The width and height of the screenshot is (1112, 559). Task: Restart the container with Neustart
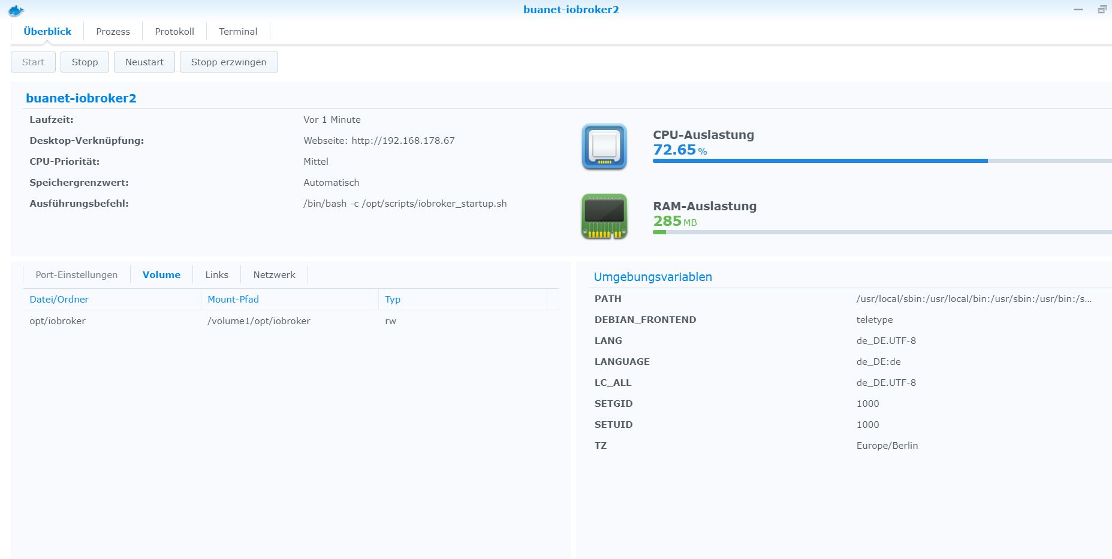[144, 62]
